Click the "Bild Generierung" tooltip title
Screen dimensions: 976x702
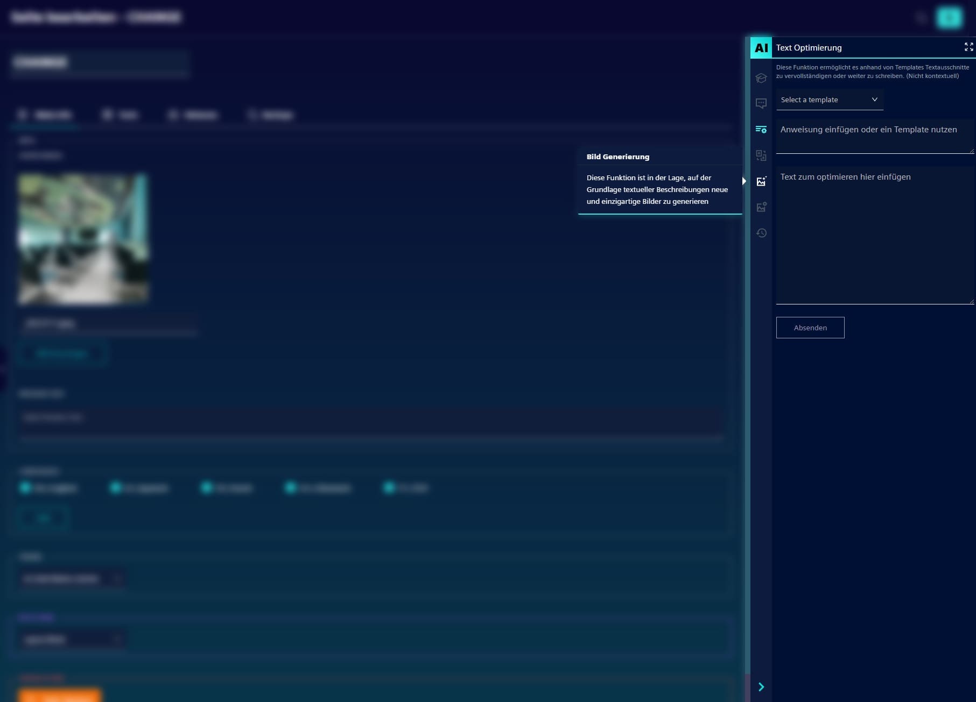point(618,157)
